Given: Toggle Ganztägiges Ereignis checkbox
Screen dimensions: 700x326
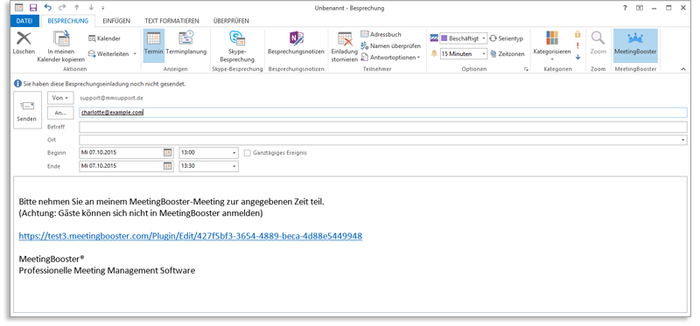Looking at the screenshot, I should 248,153.
